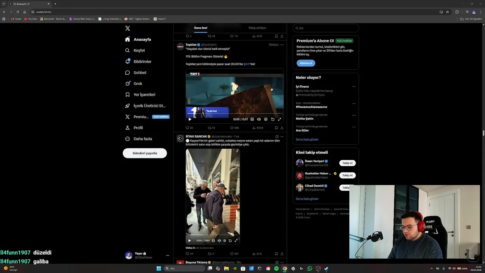The height and width of the screenshot is (273, 485).
Task: Open options for the #HocamızıAlamazsınız trend
Action: [x=354, y=104]
